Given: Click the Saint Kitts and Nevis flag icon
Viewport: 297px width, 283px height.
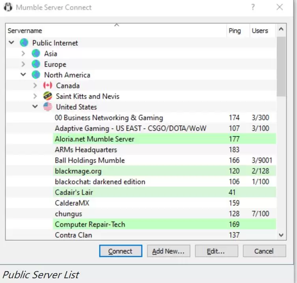Looking at the screenshot, I should (x=48, y=96).
